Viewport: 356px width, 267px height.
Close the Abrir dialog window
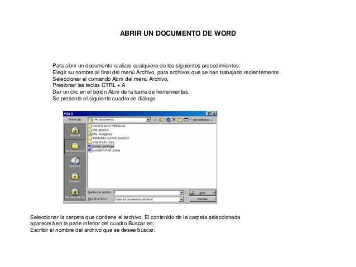tap(214, 114)
